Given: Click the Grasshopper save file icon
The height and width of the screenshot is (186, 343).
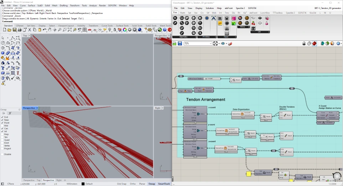Looking at the screenshot, I should 180,44.
